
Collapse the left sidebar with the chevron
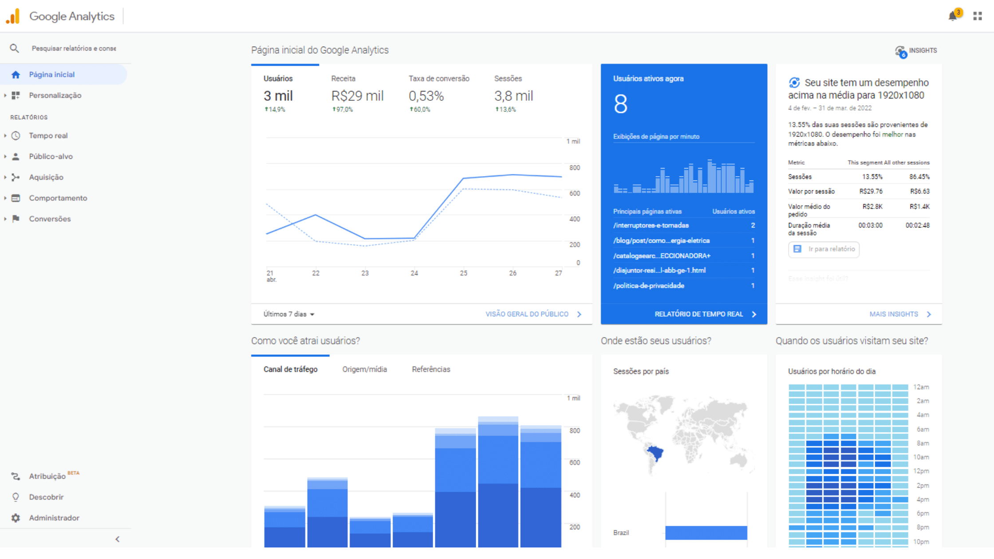[x=118, y=539]
